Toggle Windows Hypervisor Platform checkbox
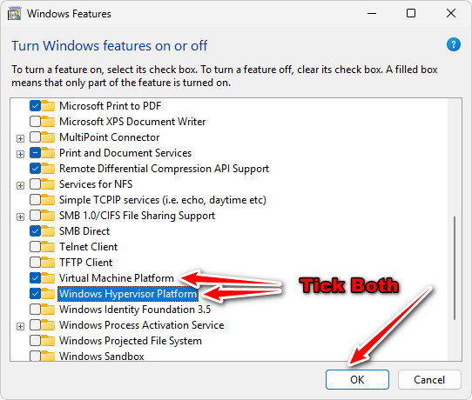The width and height of the screenshot is (472, 400). point(35,293)
